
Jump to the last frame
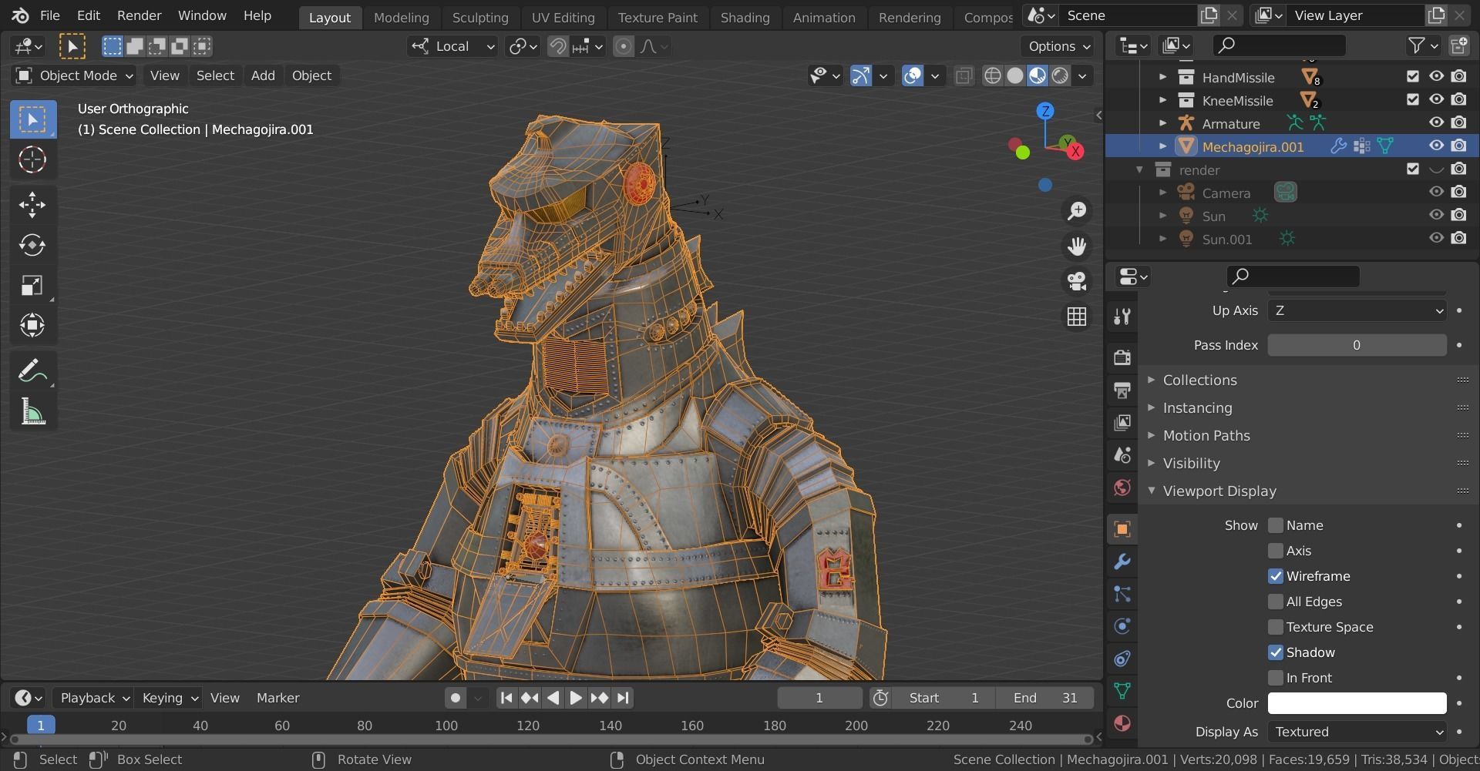(623, 698)
